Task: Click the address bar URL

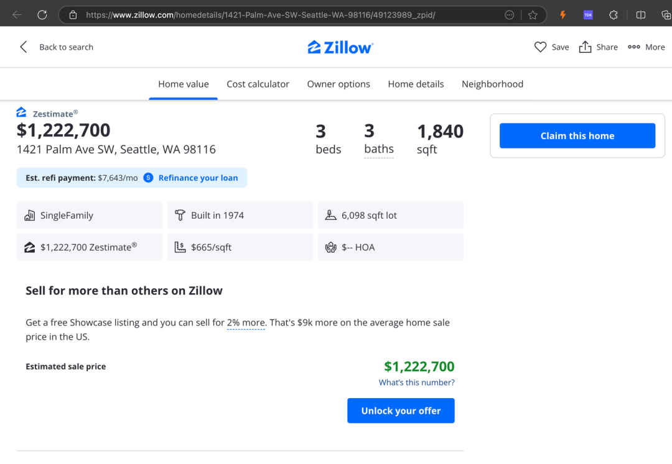Action: click(260, 15)
